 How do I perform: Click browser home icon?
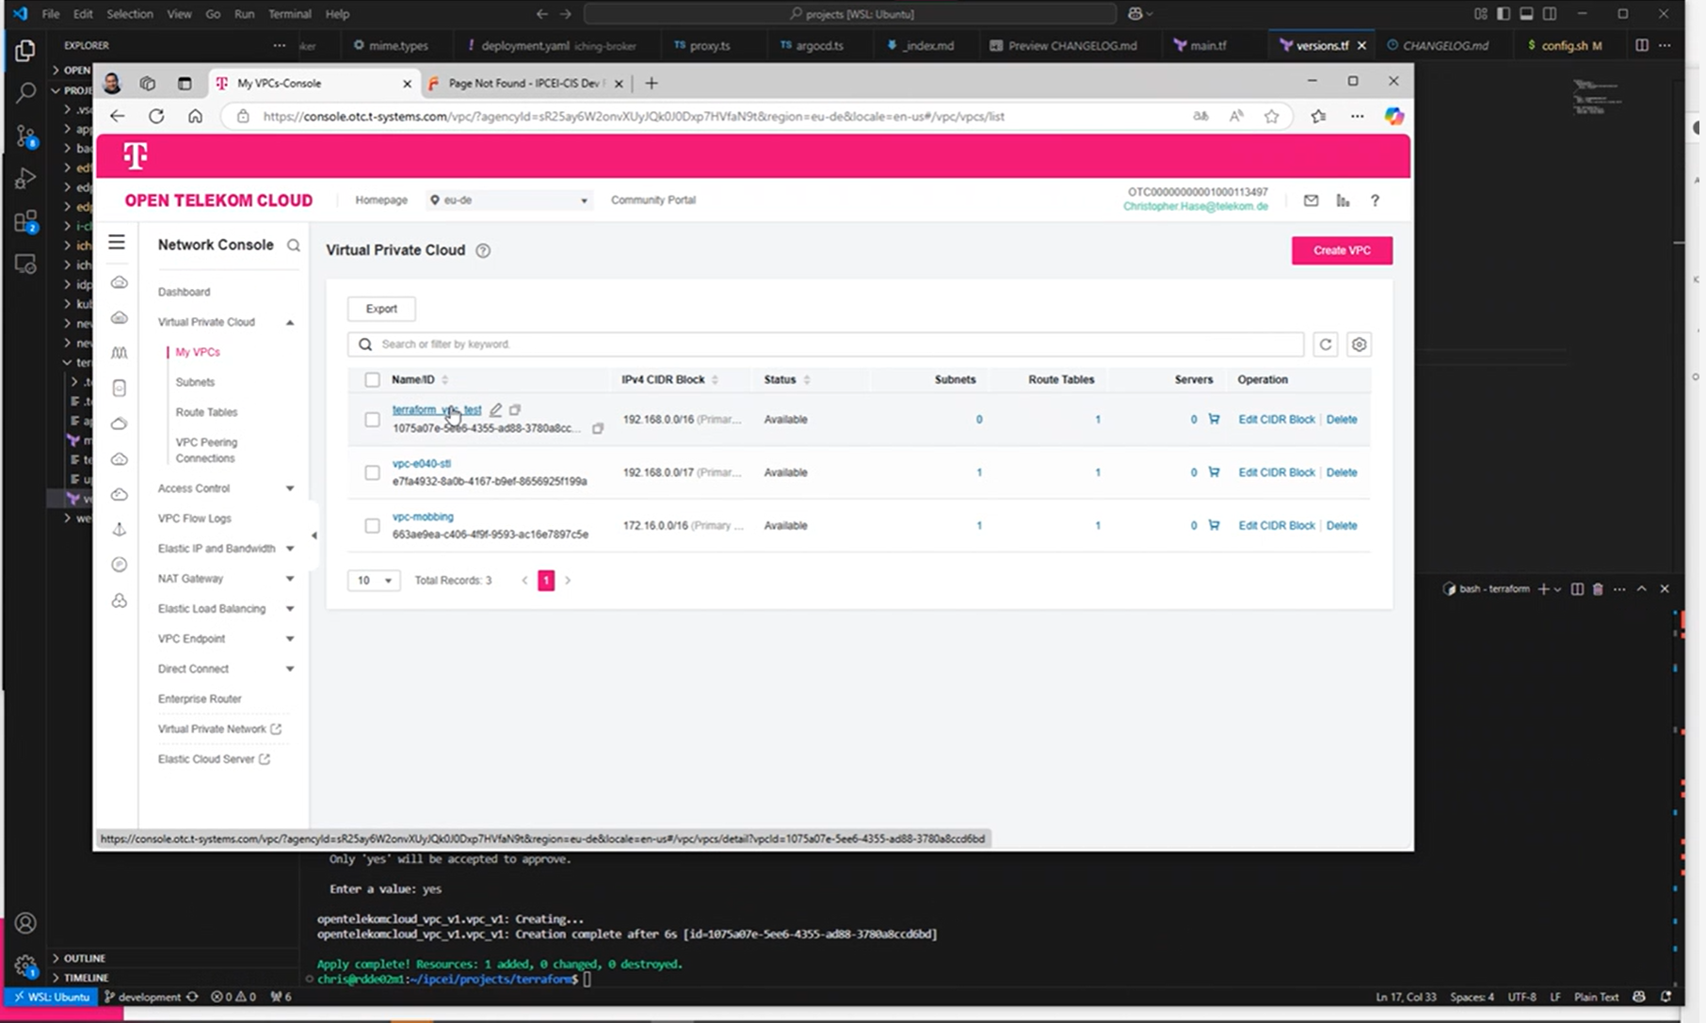pos(195,117)
